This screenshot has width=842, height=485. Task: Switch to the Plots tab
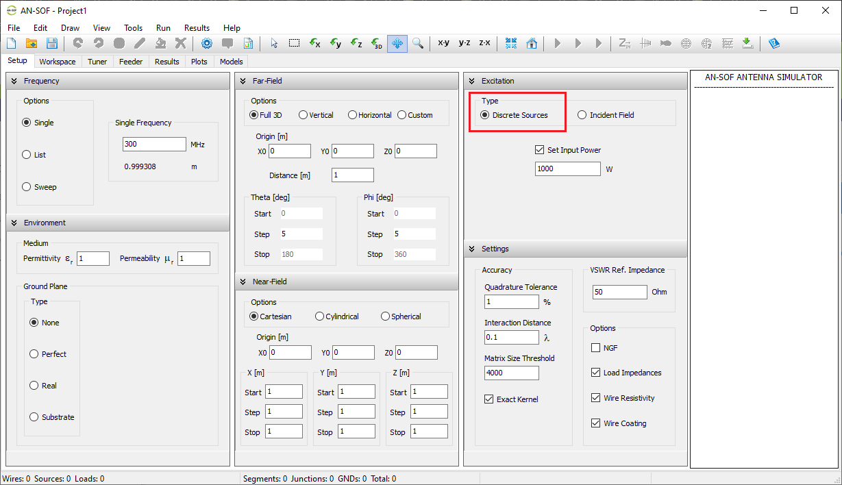click(199, 62)
